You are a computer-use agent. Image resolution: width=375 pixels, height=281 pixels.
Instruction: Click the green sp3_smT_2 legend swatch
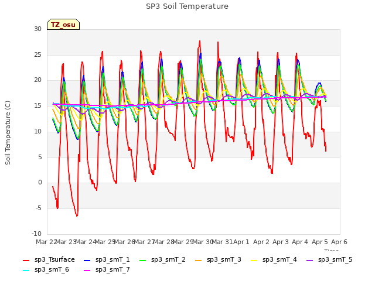[143, 260]
